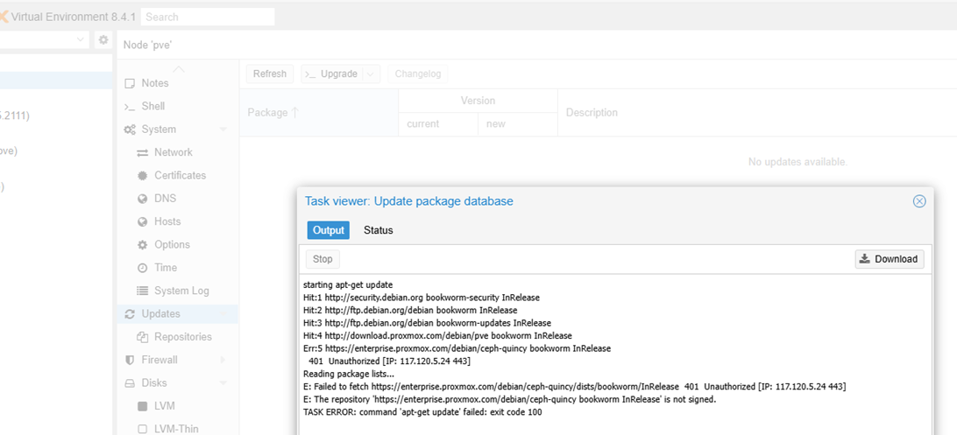This screenshot has height=435, width=957.
Task: Click the Updates refresh icon
Action: pos(130,314)
